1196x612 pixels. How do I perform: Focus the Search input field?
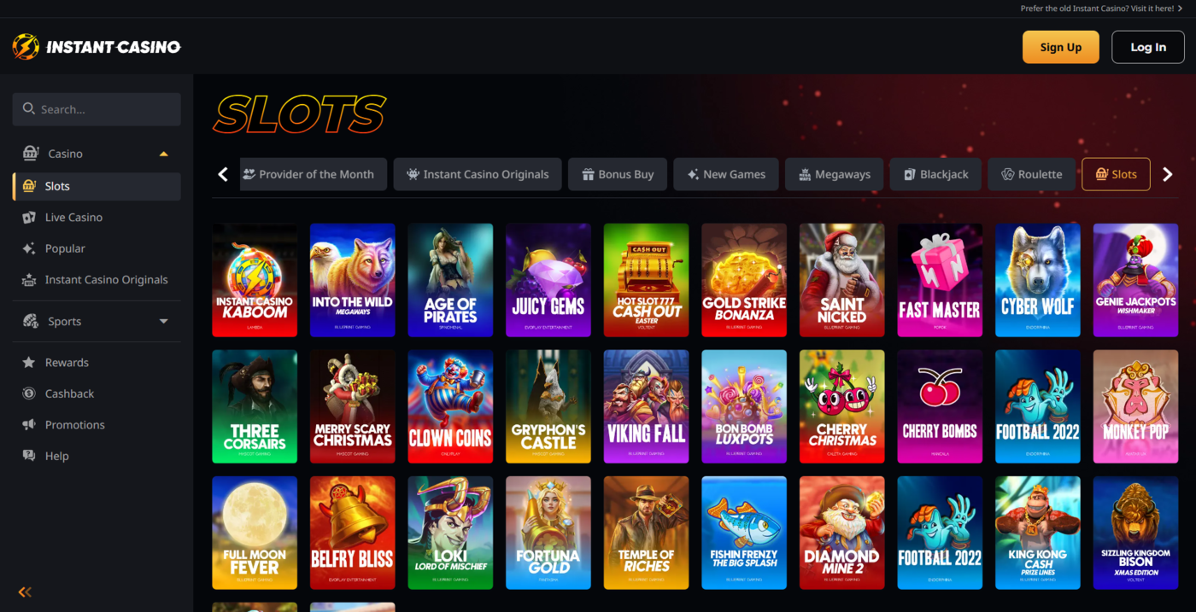(x=97, y=109)
